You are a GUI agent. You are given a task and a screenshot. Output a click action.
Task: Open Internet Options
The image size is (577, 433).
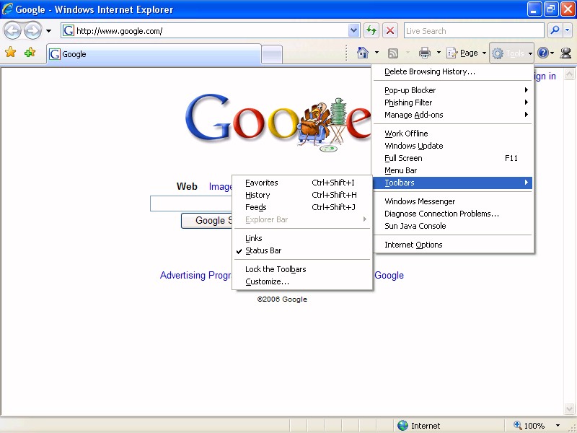453,245
